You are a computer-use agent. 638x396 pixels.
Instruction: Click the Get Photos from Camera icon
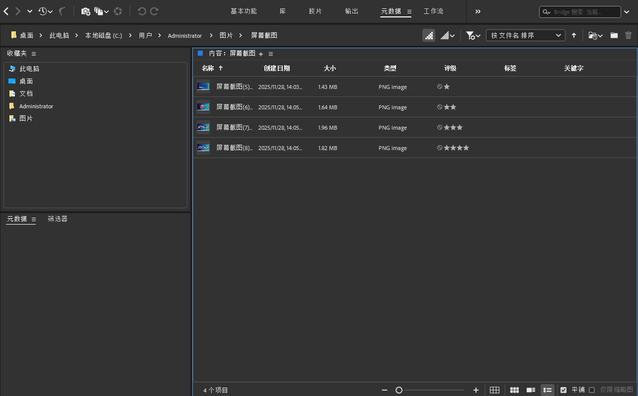pyautogui.click(x=85, y=11)
